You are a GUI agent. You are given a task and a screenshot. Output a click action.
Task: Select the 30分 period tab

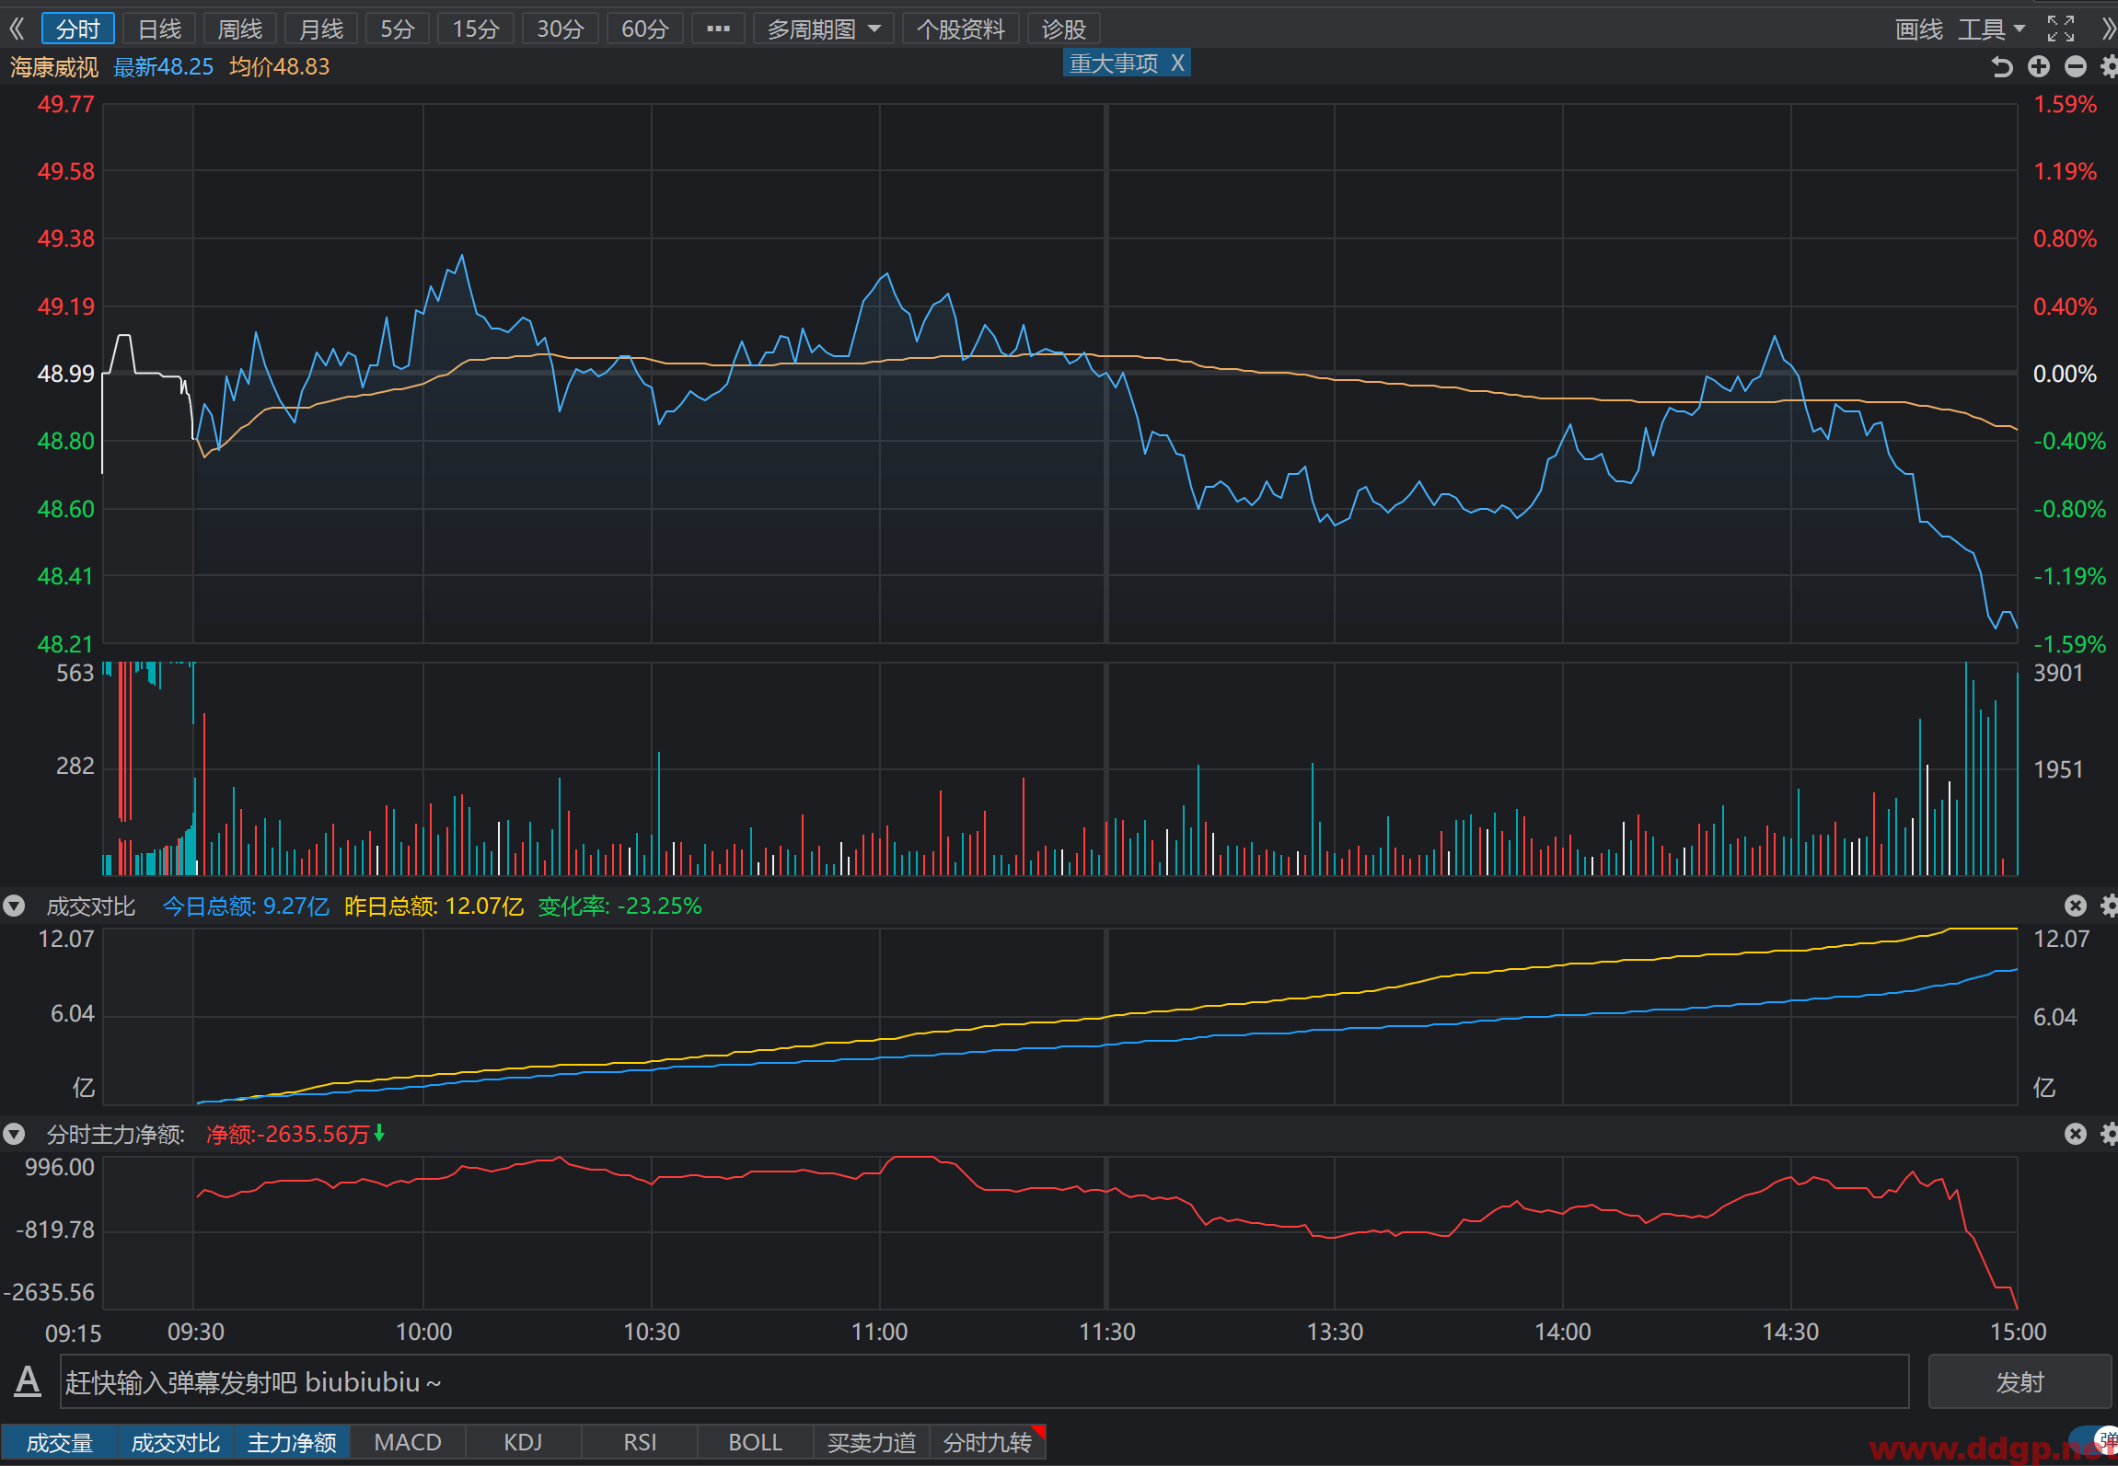pos(561,29)
